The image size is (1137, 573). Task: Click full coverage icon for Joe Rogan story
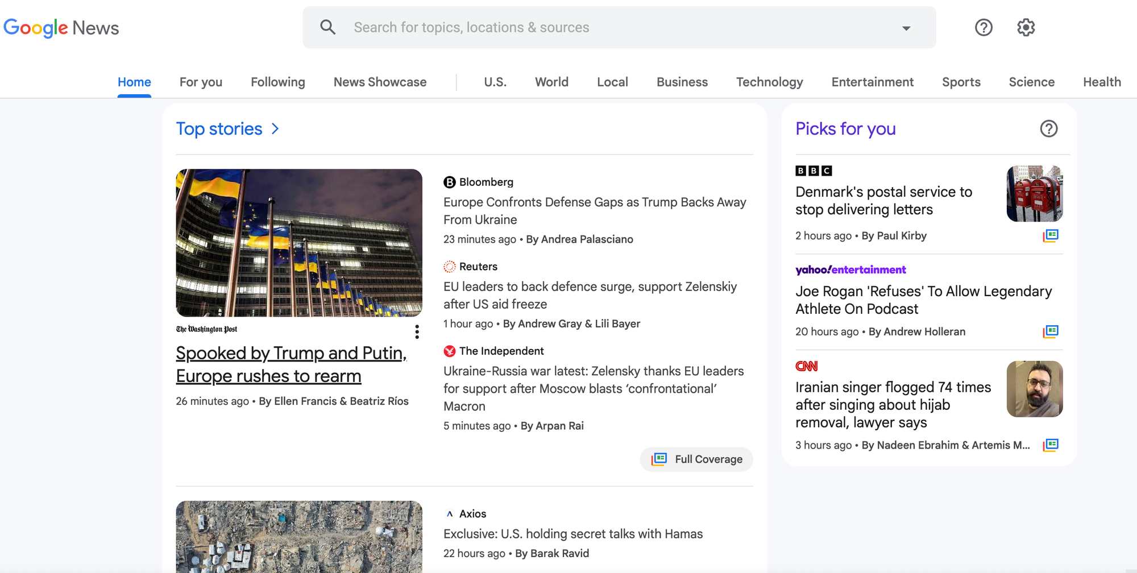[x=1051, y=331]
